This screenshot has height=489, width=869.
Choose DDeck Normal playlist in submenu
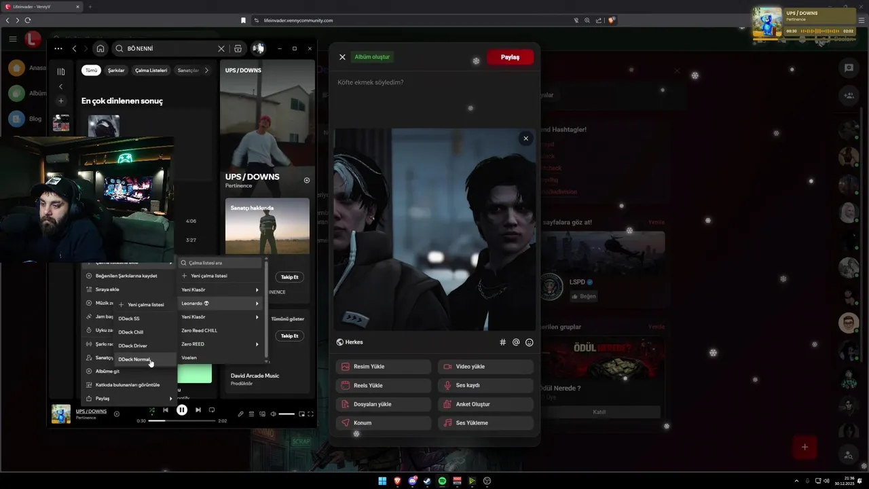(x=145, y=359)
